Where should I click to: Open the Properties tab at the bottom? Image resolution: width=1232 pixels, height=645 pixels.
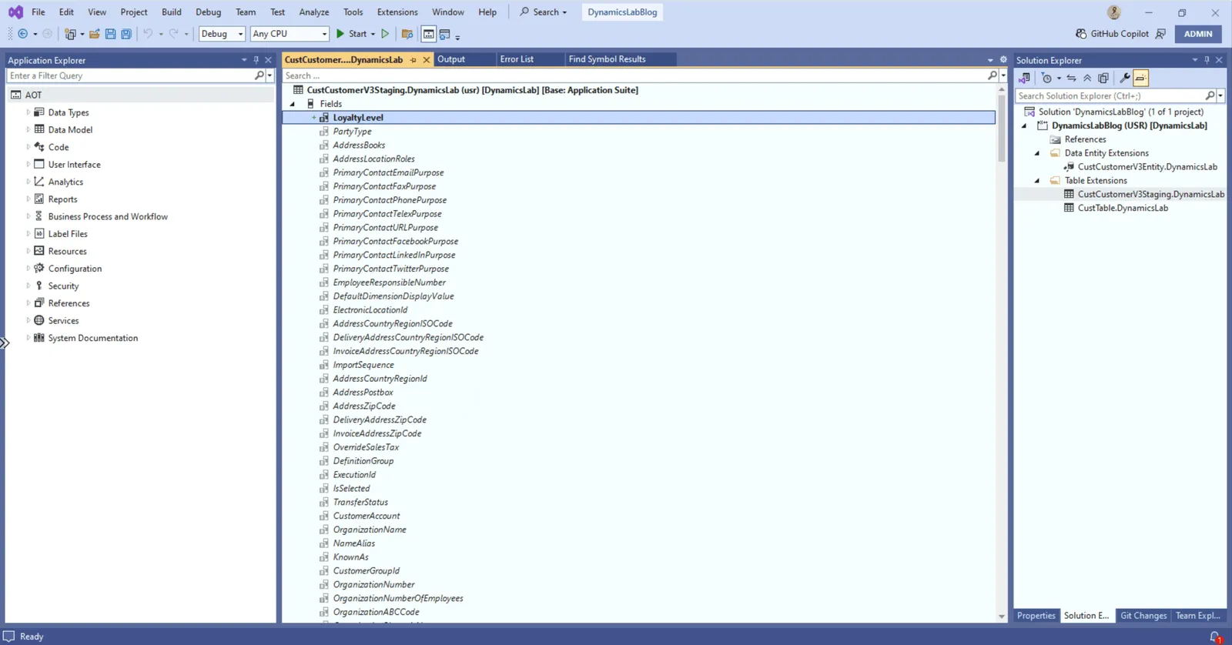pyautogui.click(x=1036, y=616)
